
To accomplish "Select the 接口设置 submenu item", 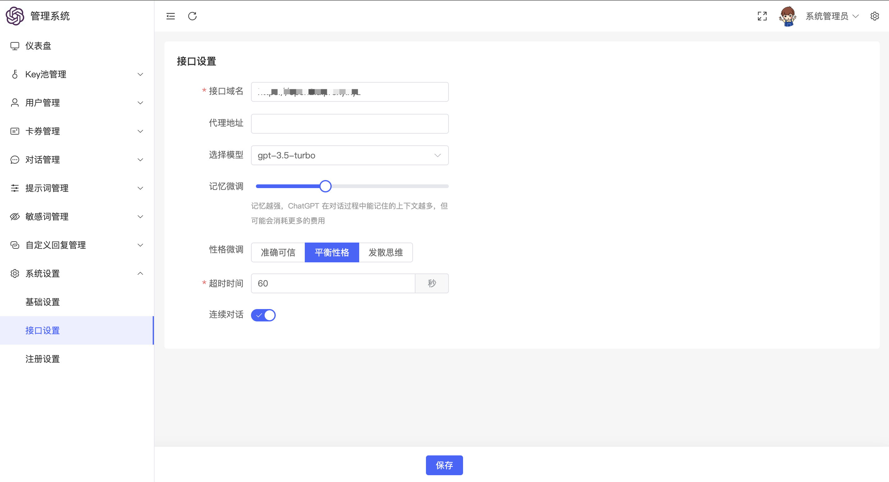I will pos(77,330).
